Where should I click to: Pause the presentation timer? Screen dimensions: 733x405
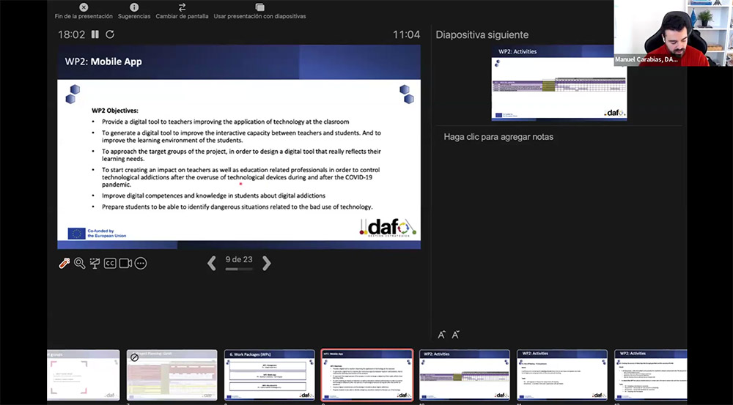point(95,34)
